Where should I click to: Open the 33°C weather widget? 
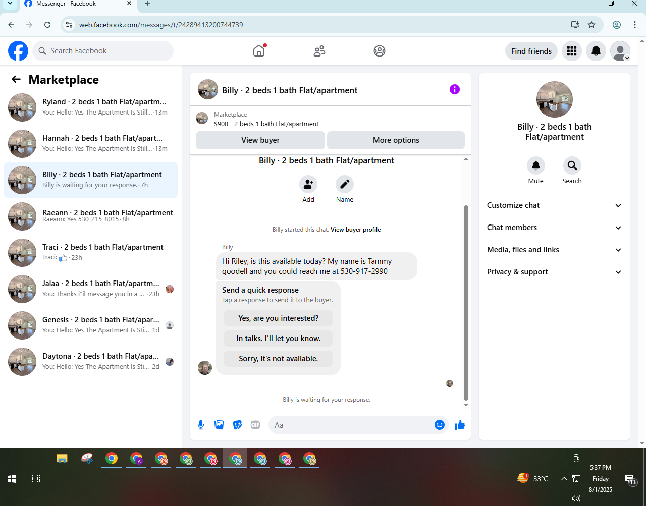(x=533, y=478)
